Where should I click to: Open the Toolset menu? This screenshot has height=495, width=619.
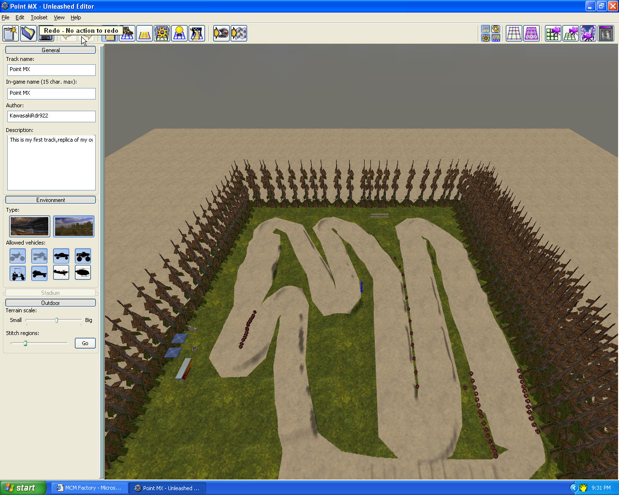[x=39, y=17]
